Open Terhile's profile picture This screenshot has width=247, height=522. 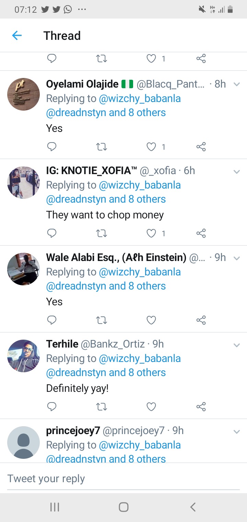tap(23, 356)
